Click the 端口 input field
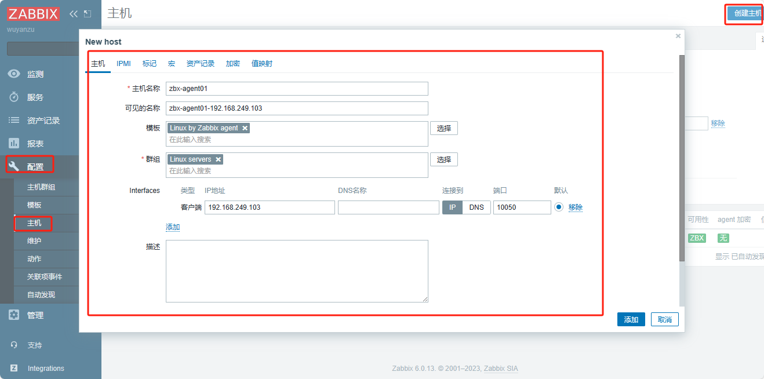The height and width of the screenshot is (379, 764). pyautogui.click(x=522, y=207)
